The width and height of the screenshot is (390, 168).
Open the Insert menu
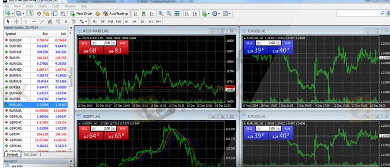29,6
